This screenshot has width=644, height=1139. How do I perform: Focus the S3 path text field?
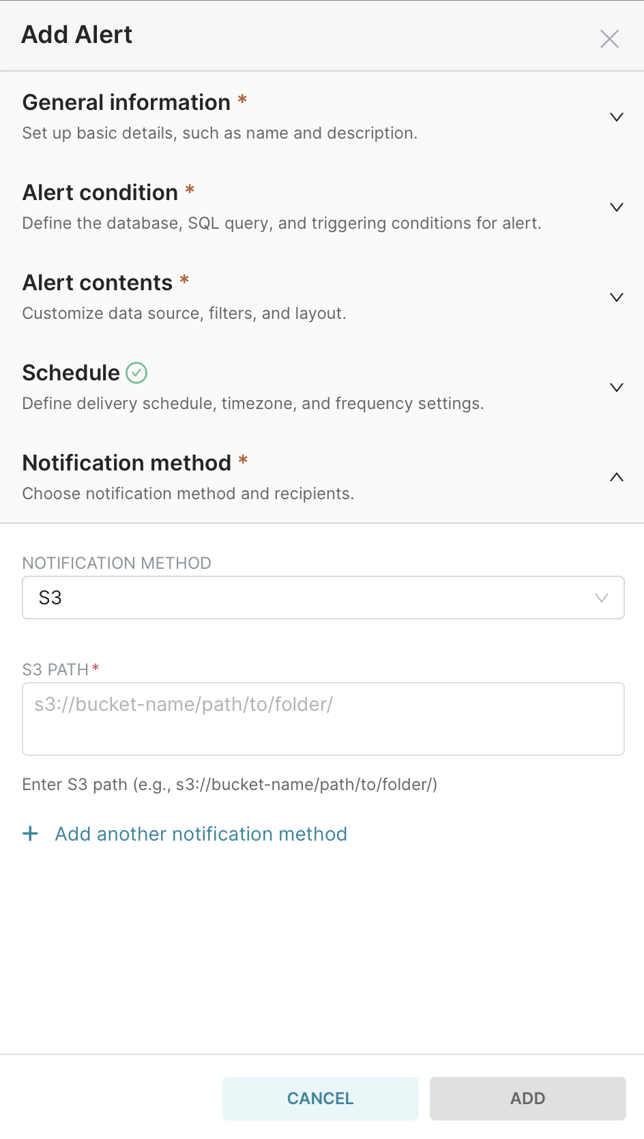pyautogui.click(x=323, y=718)
